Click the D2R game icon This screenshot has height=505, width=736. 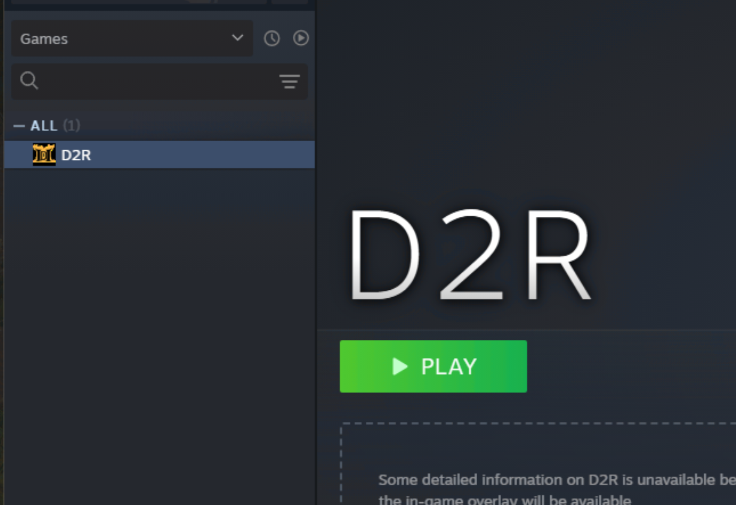44,155
